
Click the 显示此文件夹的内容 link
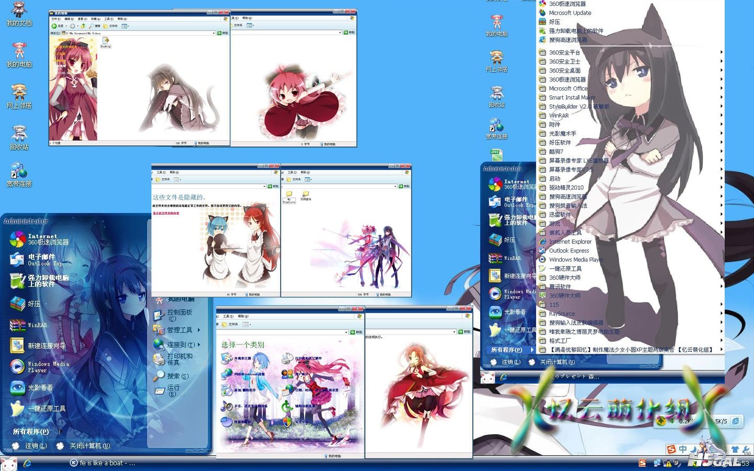166,214
